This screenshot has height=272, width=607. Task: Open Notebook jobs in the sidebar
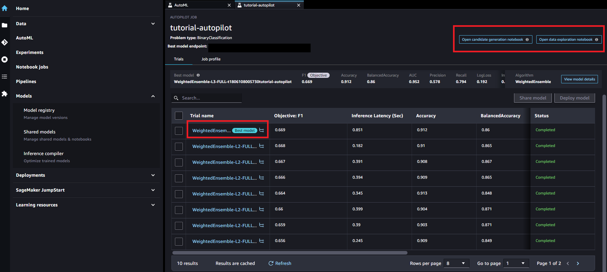click(32, 67)
